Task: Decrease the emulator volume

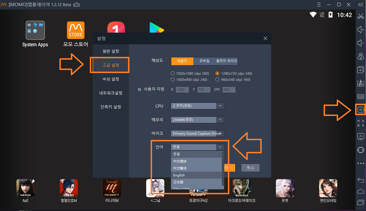Action: point(360,43)
